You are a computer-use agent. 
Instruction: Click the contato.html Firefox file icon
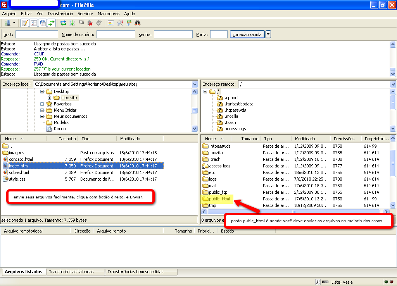coord(5,159)
